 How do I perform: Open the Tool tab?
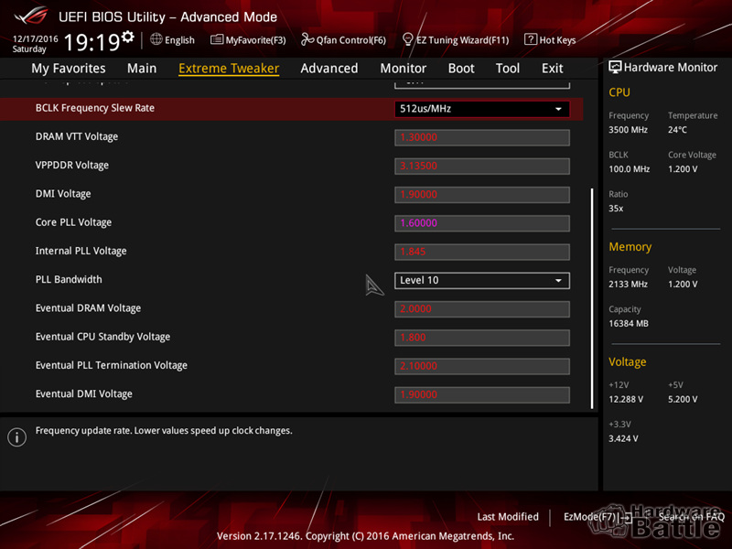point(508,68)
